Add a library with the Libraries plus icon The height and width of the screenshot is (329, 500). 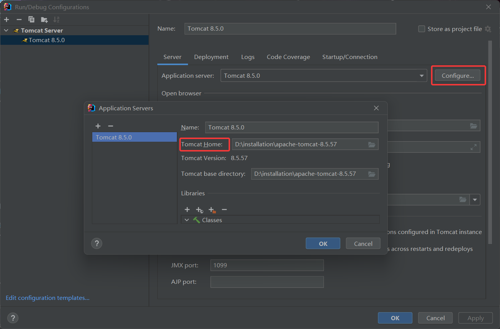tap(187, 210)
